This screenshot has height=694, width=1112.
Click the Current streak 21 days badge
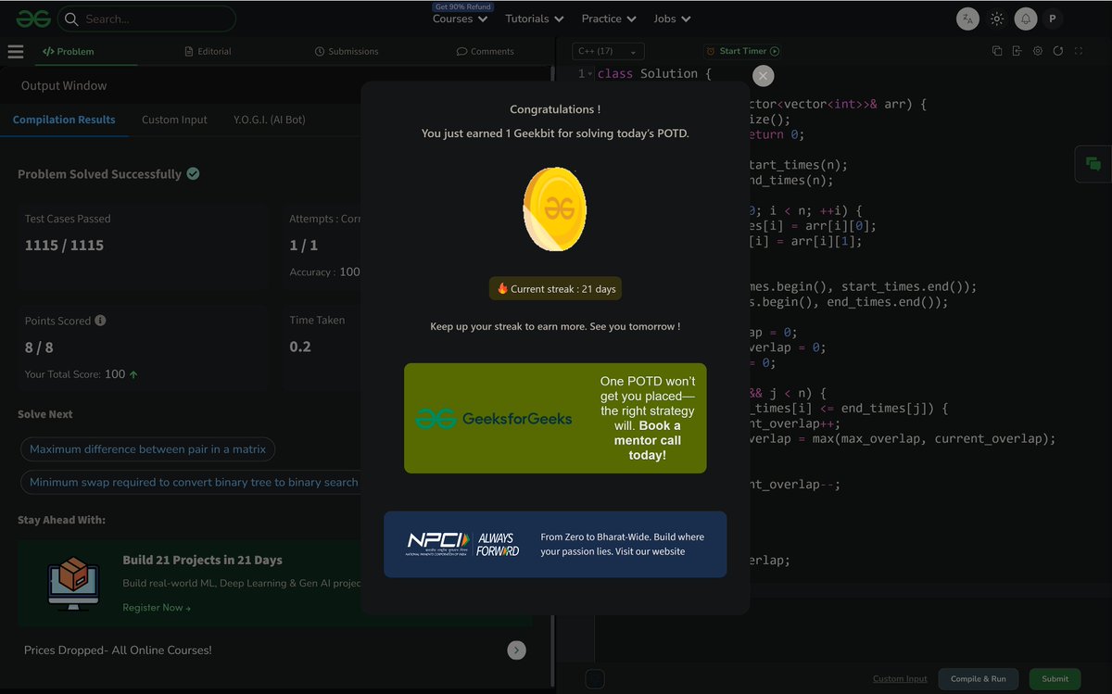click(556, 289)
